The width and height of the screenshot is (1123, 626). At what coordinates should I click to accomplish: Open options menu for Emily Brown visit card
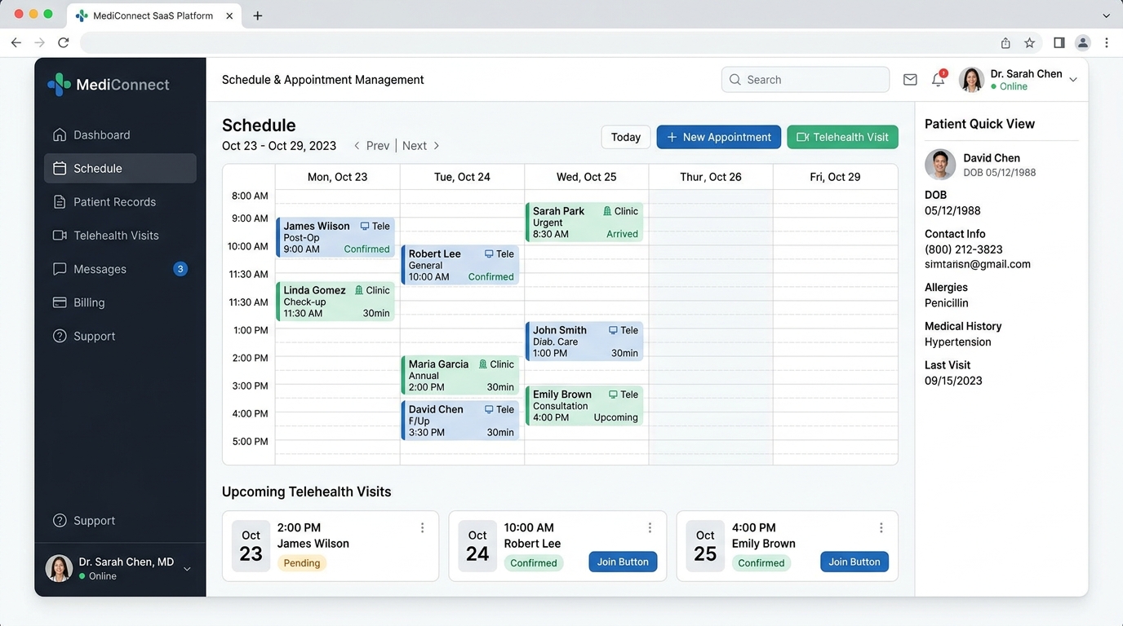coord(881,527)
